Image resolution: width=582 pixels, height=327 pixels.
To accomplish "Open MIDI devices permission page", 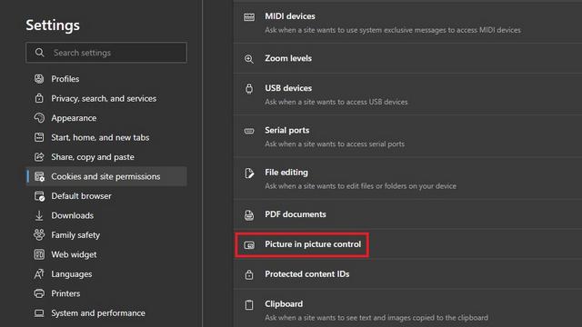I will point(407,23).
